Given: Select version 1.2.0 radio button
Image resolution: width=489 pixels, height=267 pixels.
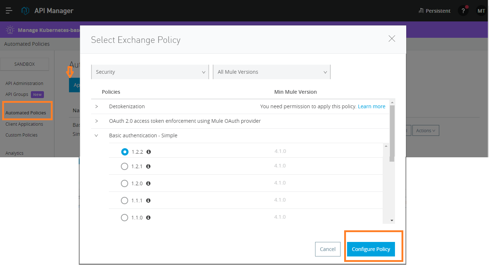Looking at the screenshot, I should [x=125, y=183].
